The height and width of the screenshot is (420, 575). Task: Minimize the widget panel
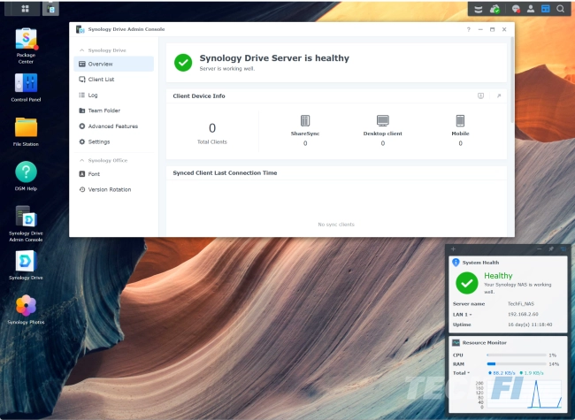click(539, 249)
